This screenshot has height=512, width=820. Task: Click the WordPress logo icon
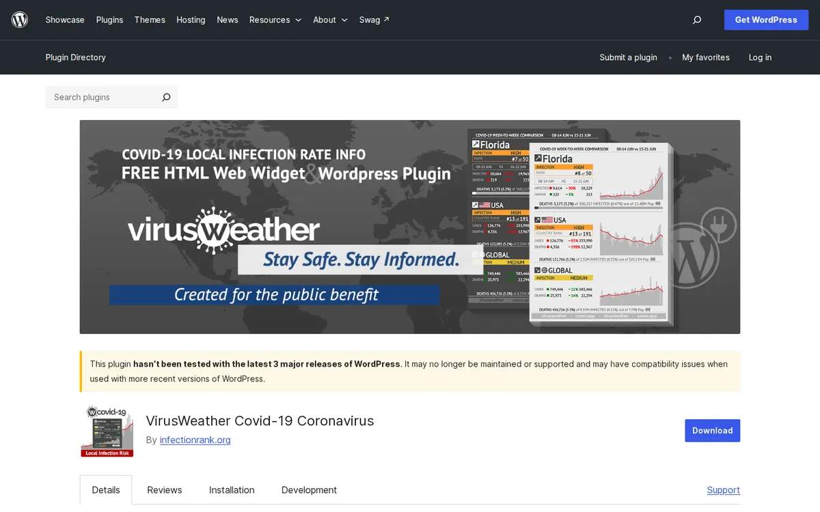(20, 20)
